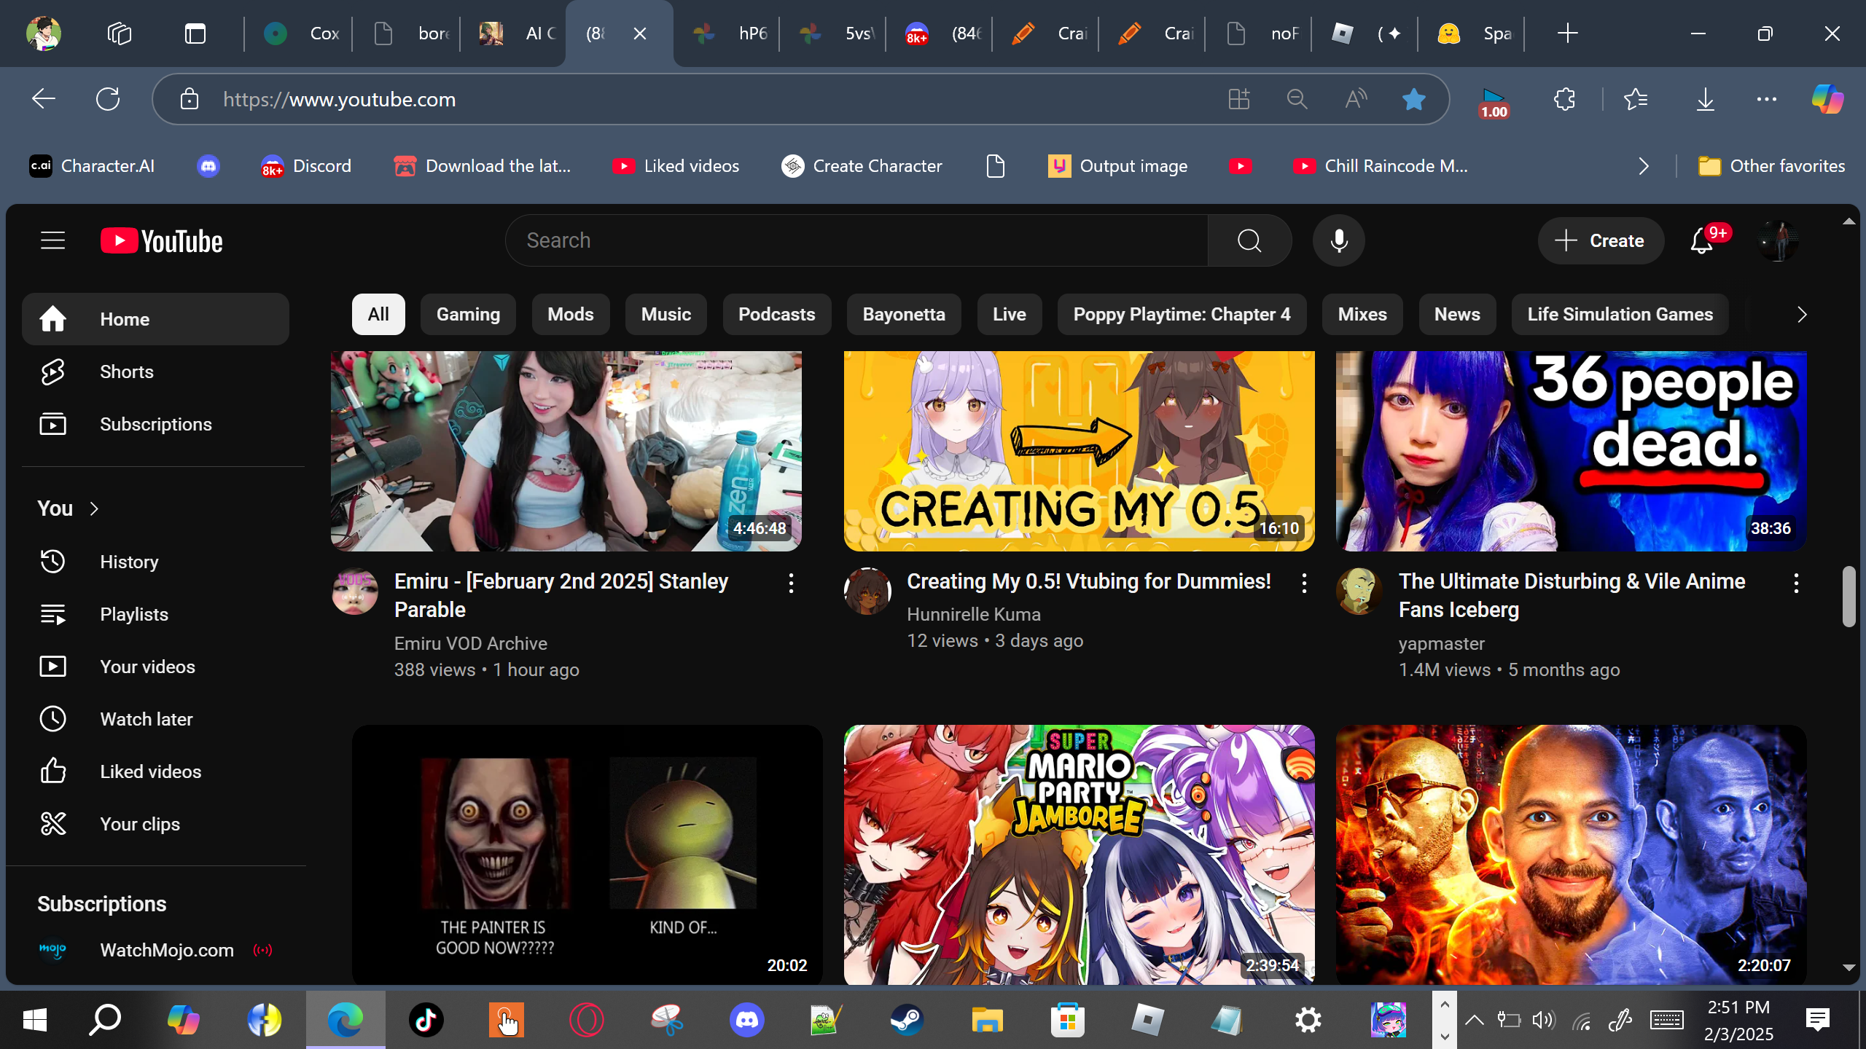Screen dimensions: 1866x1049
Task: Open Emiru VOD Archive channel avatar
Action: tap(355, 591)
